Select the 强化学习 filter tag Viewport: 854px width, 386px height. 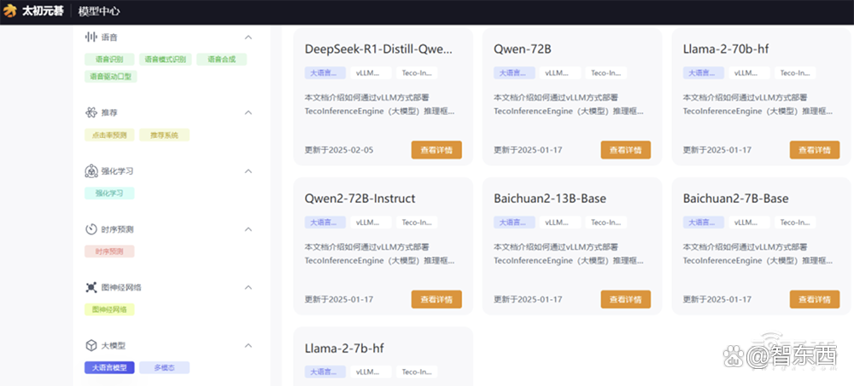coord(109,193)
